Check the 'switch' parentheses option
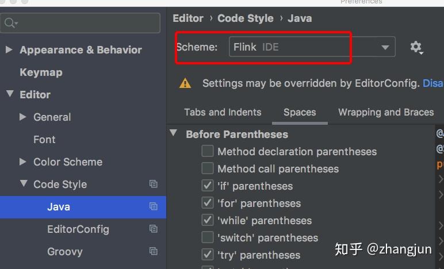 click(208, 237)
